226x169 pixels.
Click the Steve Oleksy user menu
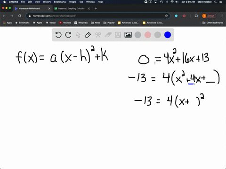[204, 2]
